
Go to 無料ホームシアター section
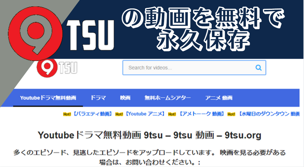(168, 98)
